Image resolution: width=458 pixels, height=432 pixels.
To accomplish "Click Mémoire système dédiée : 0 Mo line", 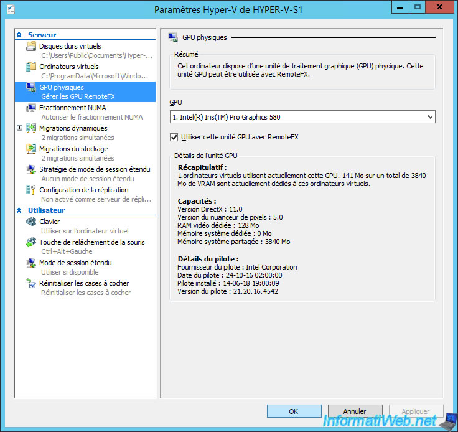I will click(x=224, y=233).
